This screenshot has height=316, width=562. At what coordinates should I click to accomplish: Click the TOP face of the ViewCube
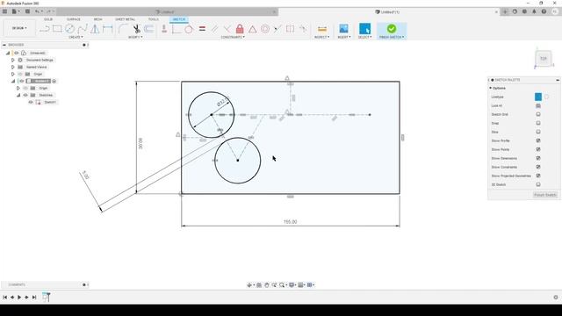544,59
